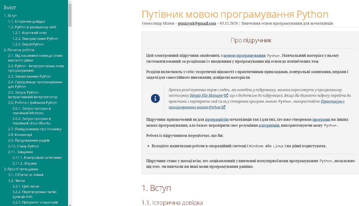
Task: Click the date 03.12.2020
Action: (229, 23)
